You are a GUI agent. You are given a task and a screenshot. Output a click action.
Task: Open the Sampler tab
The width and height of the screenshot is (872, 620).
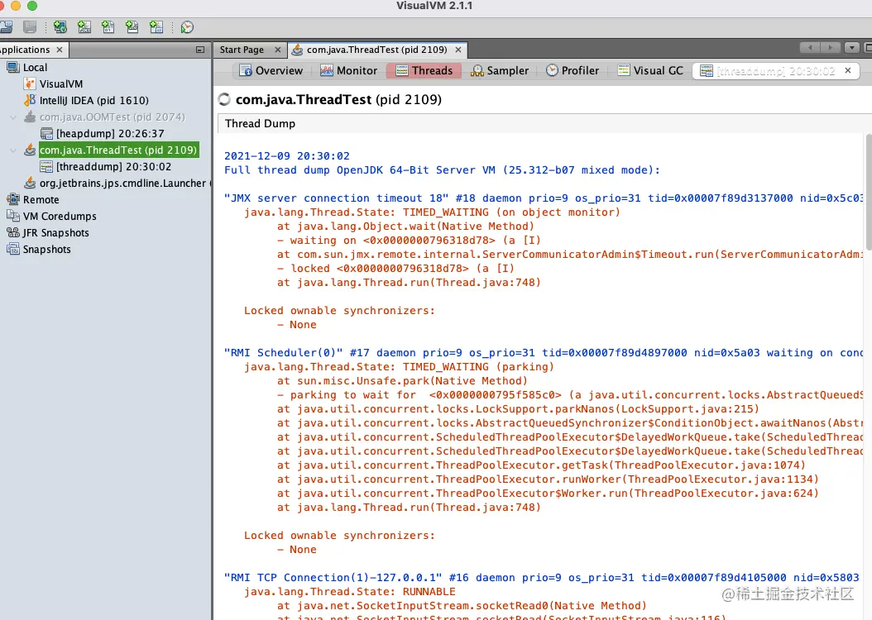[500, 70]
